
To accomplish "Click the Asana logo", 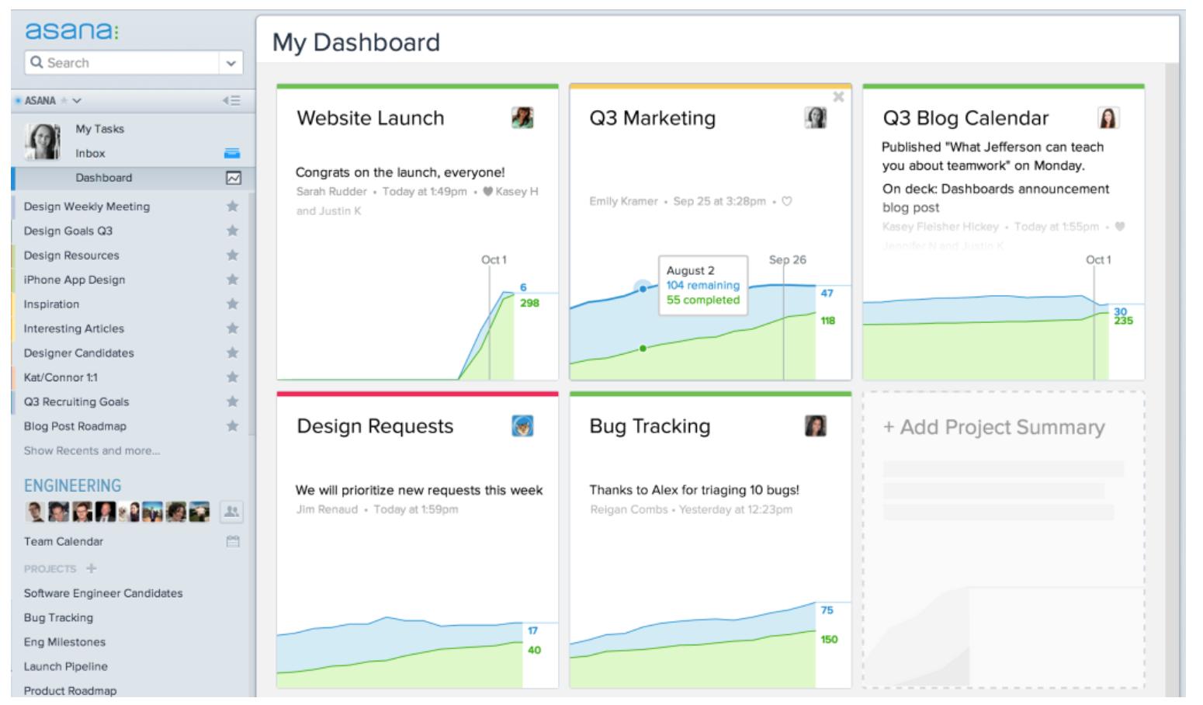I will 72,31.
